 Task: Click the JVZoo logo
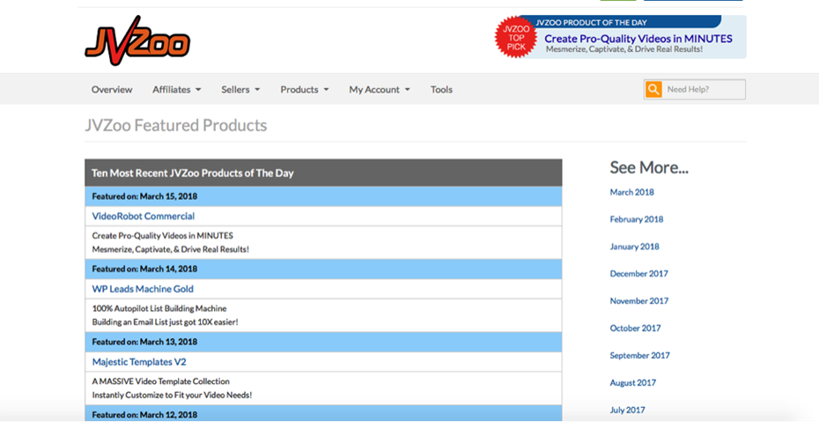(x=137, y=41)
